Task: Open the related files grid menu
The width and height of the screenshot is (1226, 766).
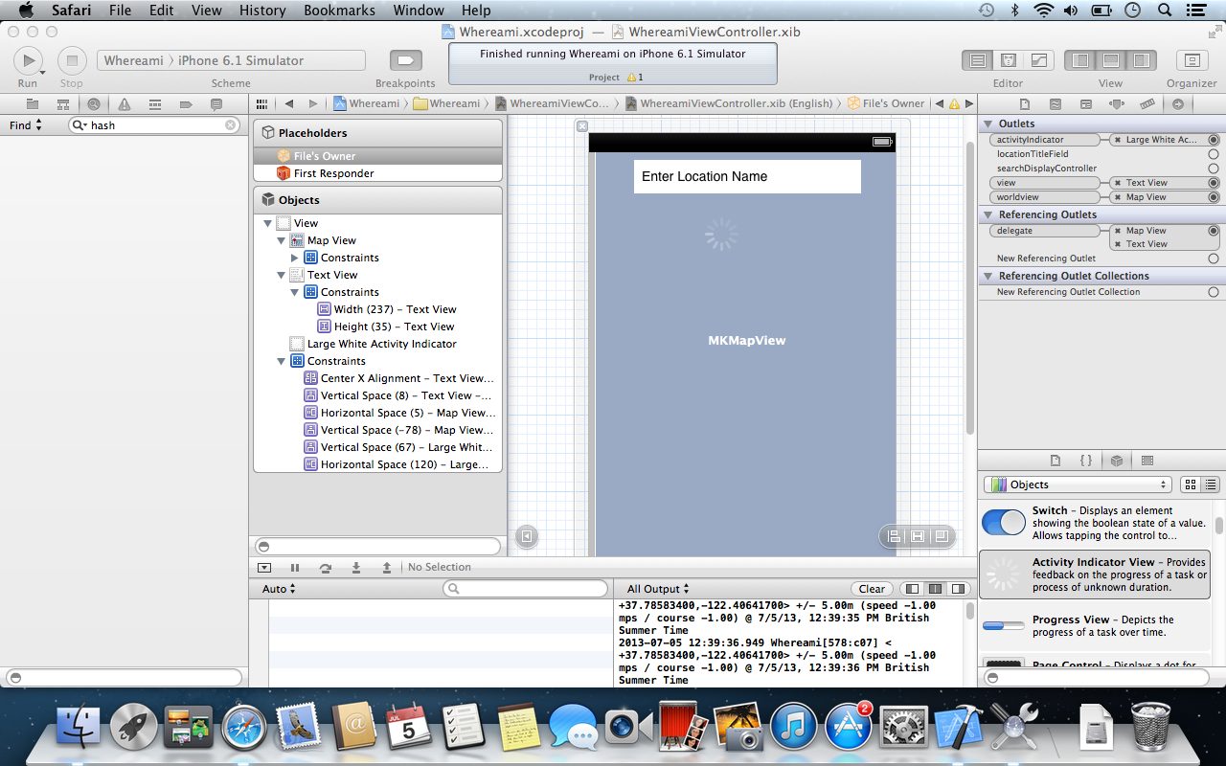Action: 262,103
